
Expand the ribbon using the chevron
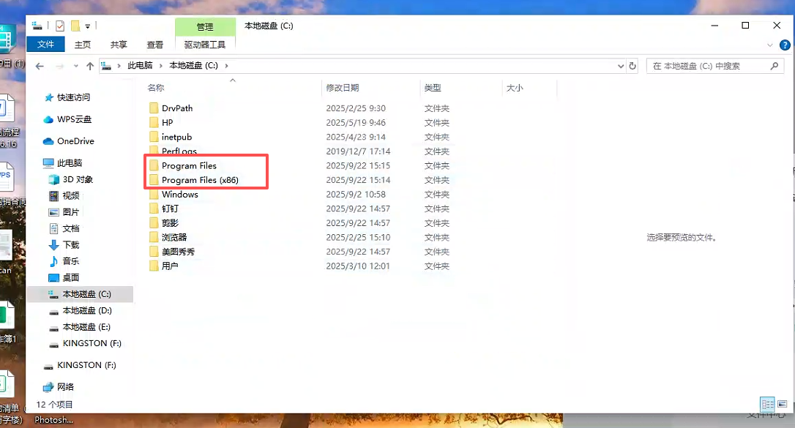769,45
